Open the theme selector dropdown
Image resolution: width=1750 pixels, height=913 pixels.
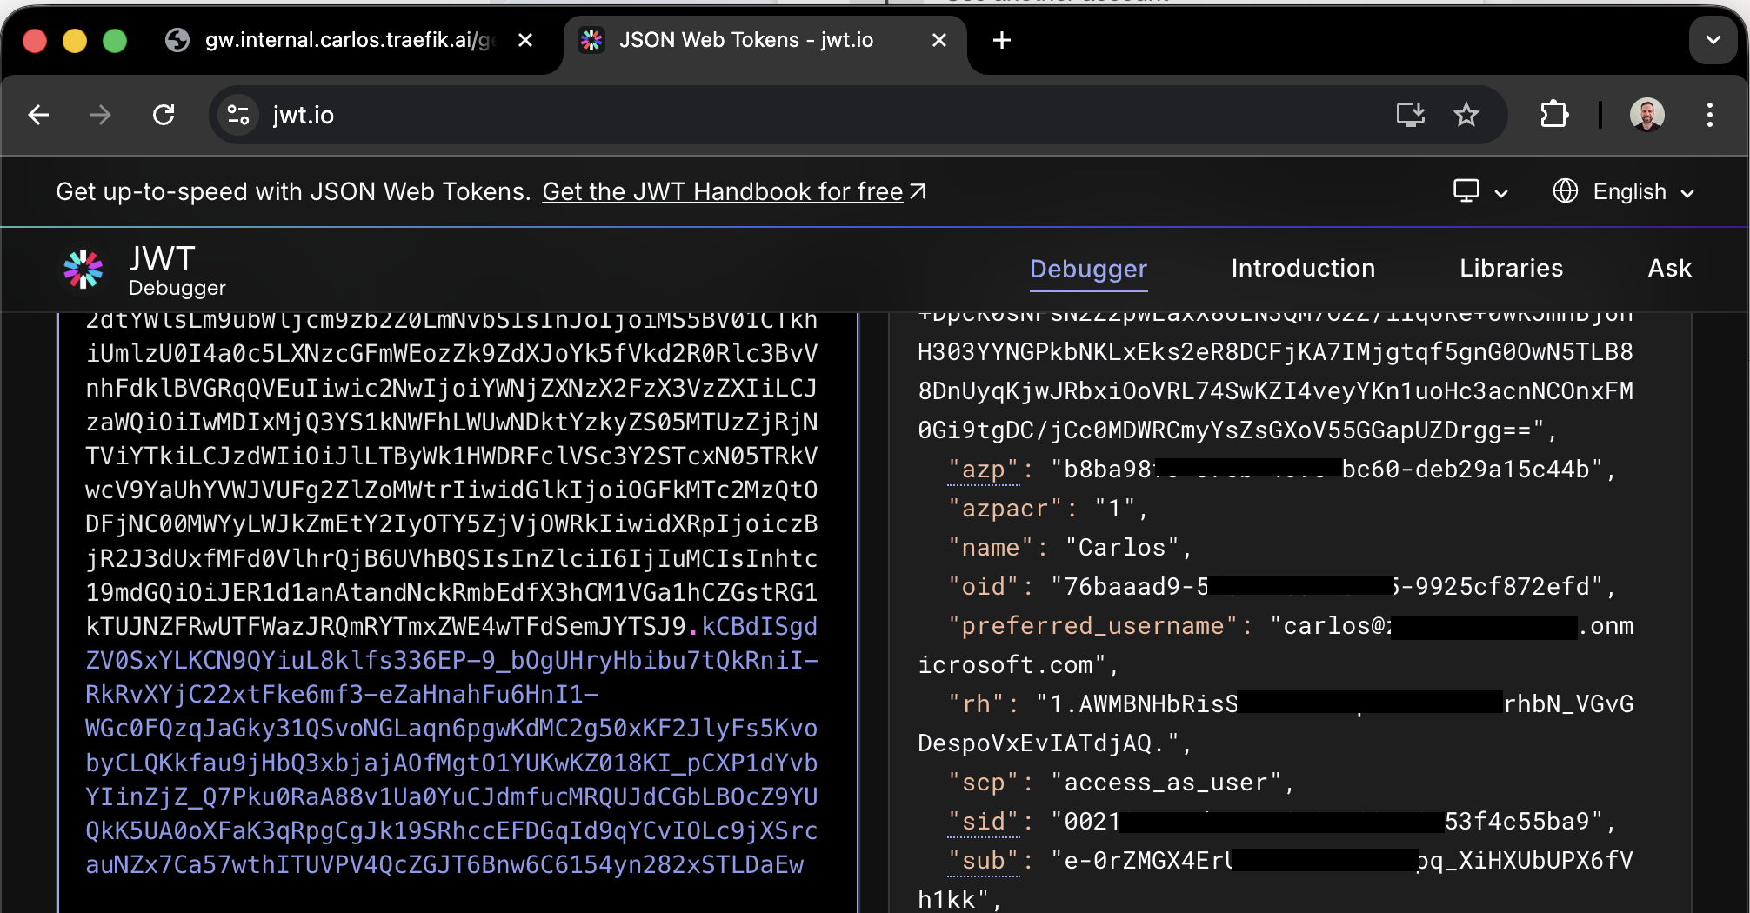click(x=1479, y=191)
